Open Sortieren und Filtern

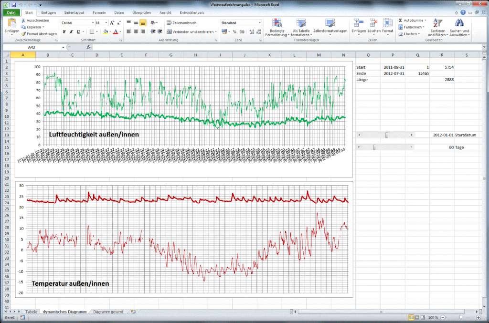437,27
